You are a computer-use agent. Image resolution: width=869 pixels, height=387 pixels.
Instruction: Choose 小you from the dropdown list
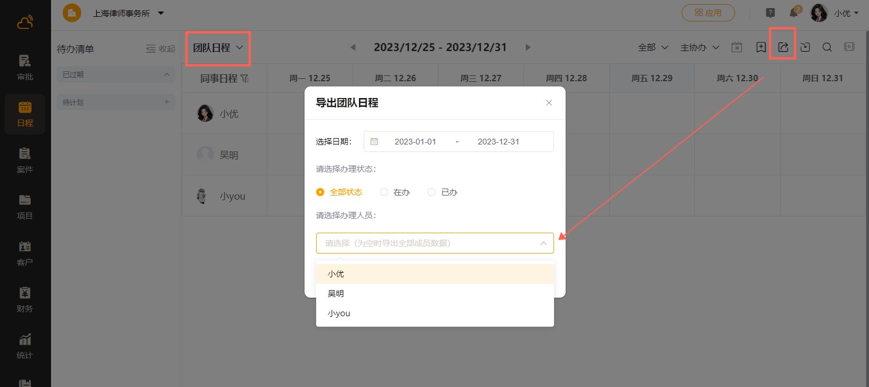339,313
